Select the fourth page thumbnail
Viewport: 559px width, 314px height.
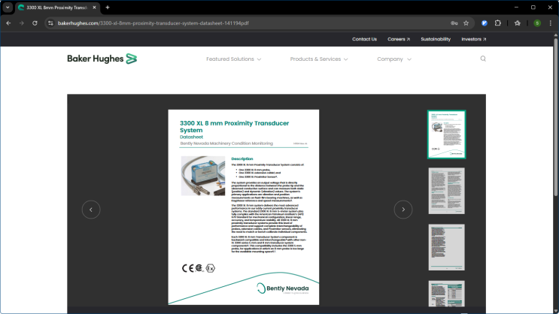tap(446, 294)
